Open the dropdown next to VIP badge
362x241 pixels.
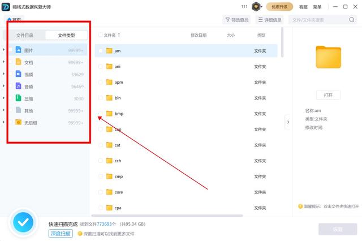261,7
